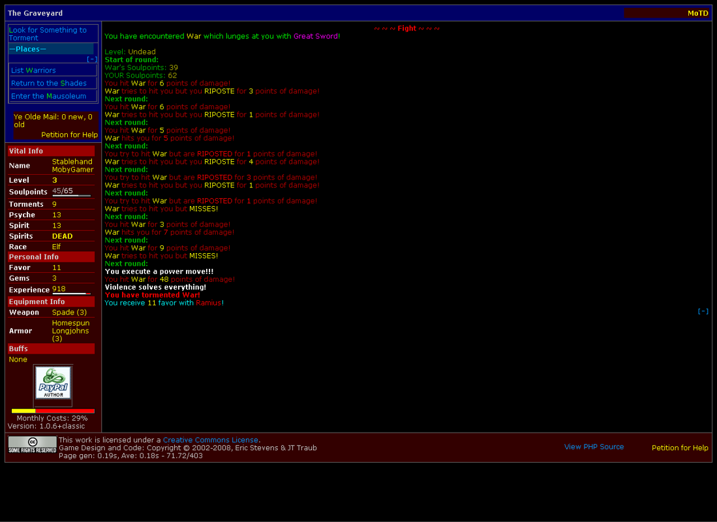Collapse the Places navigation section
The image size is (717, 522).
point(92,58)
